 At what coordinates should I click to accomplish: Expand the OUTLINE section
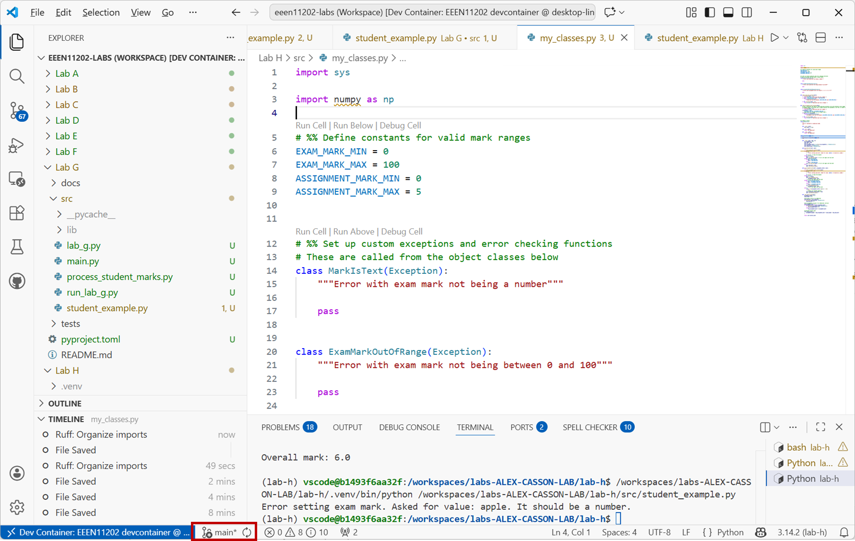[65, 403]
